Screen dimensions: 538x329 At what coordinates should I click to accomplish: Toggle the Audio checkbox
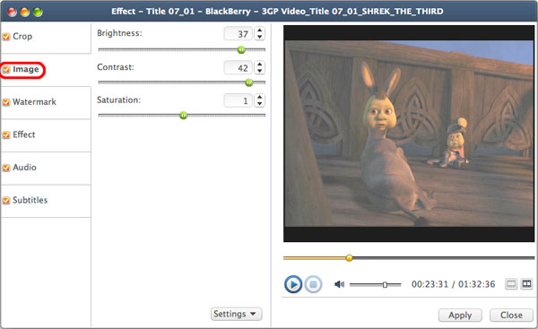point(6,168)
